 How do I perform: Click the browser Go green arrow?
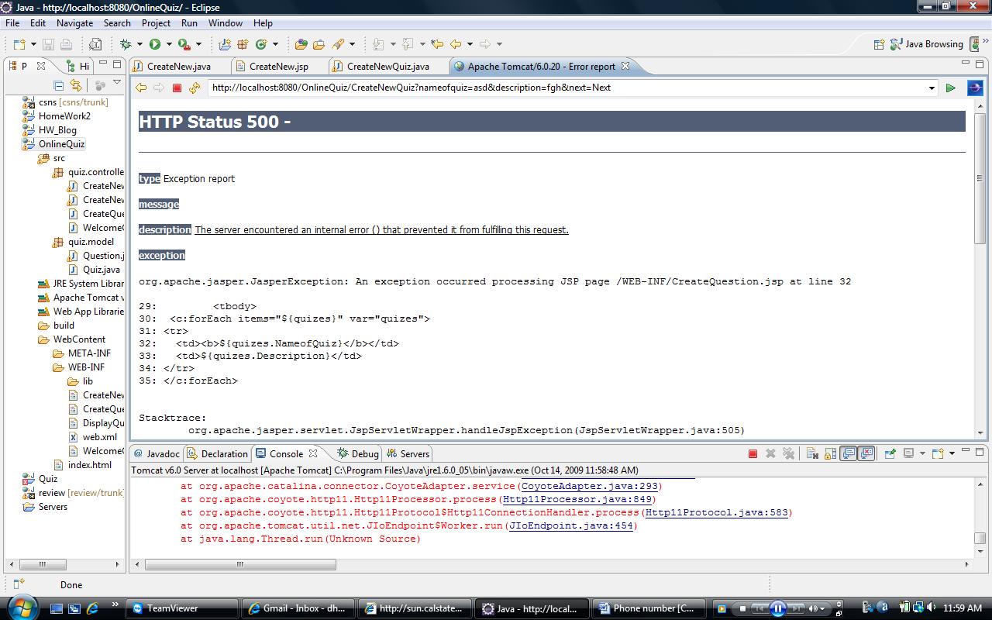click(x=950, y=88)
